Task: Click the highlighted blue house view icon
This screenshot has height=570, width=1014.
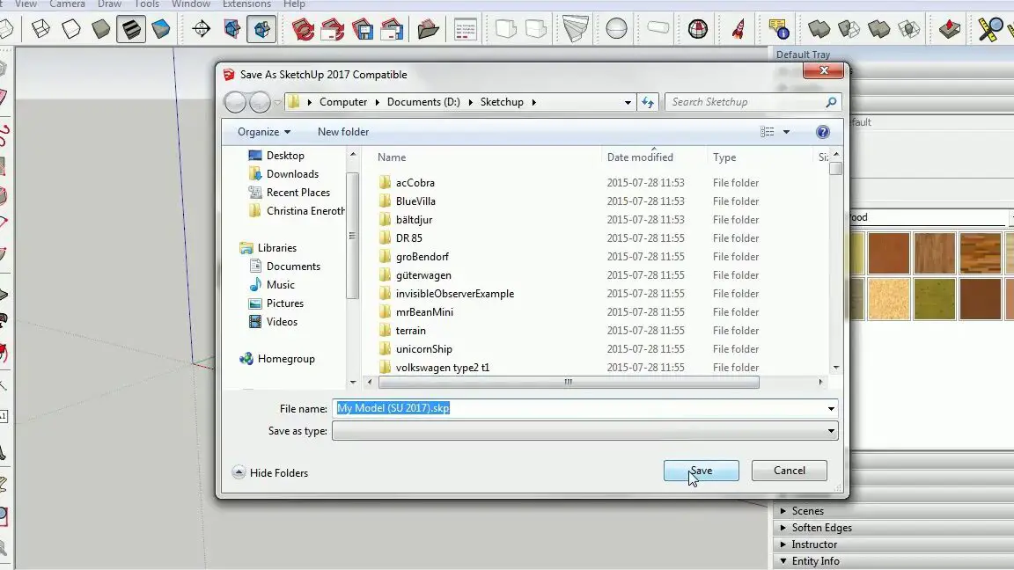Action: point(262,29)
